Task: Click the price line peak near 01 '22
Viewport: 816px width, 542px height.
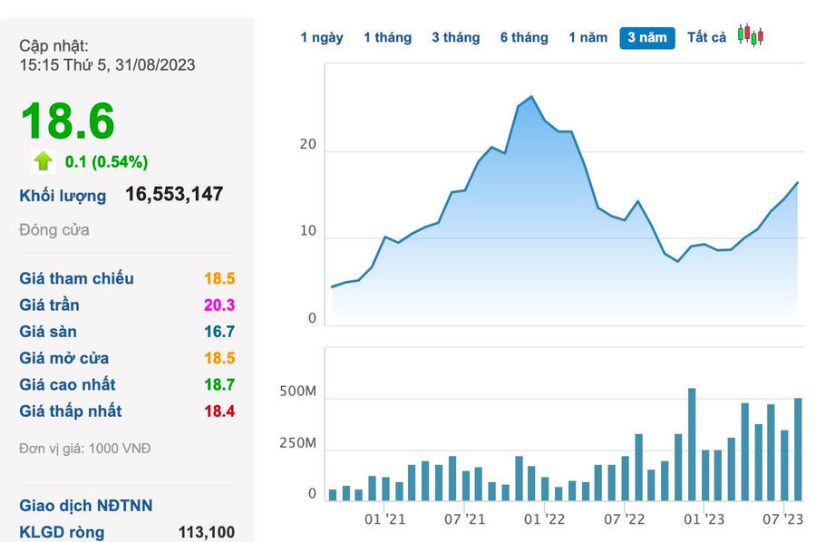Action: (x=531, y=97)
